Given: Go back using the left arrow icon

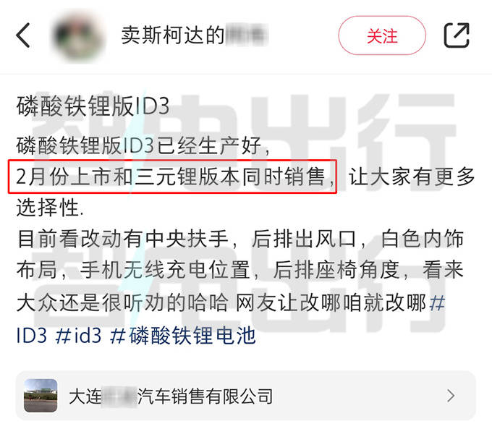Looking at the screenshot, I should click(x=23, y=35).
